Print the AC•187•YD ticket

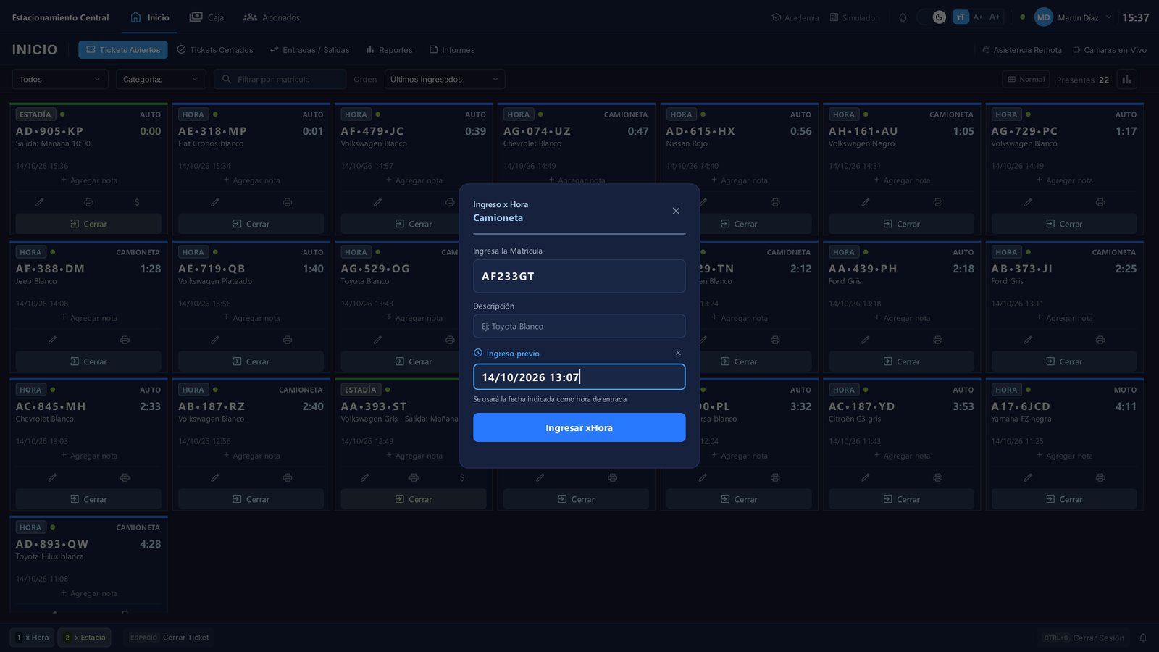[938, 477]
